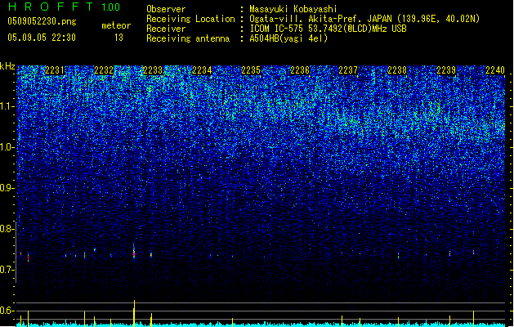This screenshot has width=514, height=327.
Task: Click the 'meteor' label
Action: tap(116, 25)
